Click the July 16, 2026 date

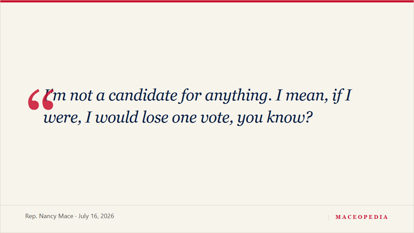96,216
